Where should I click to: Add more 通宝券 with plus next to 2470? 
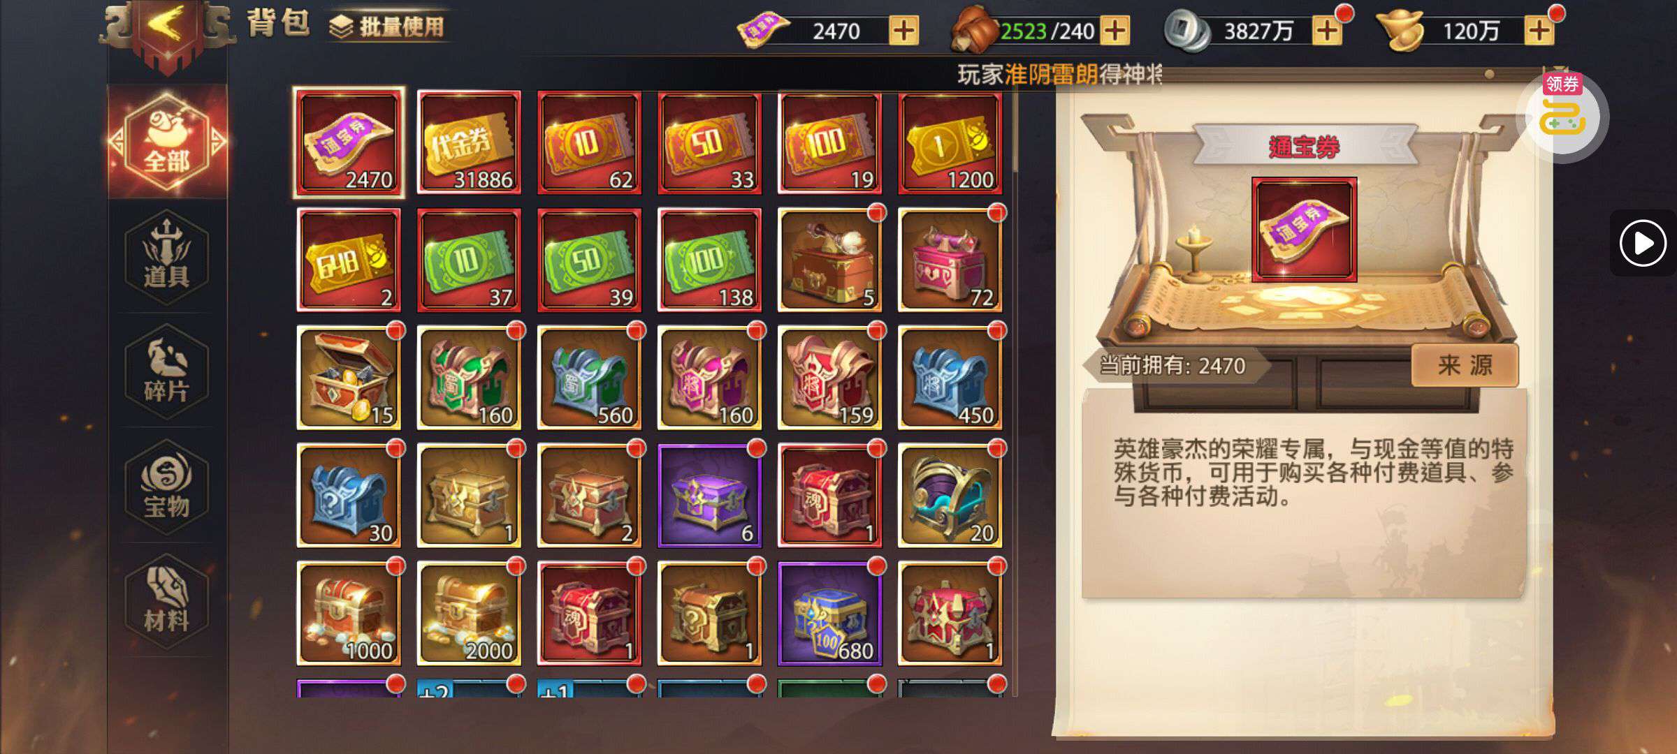[903, 31]
